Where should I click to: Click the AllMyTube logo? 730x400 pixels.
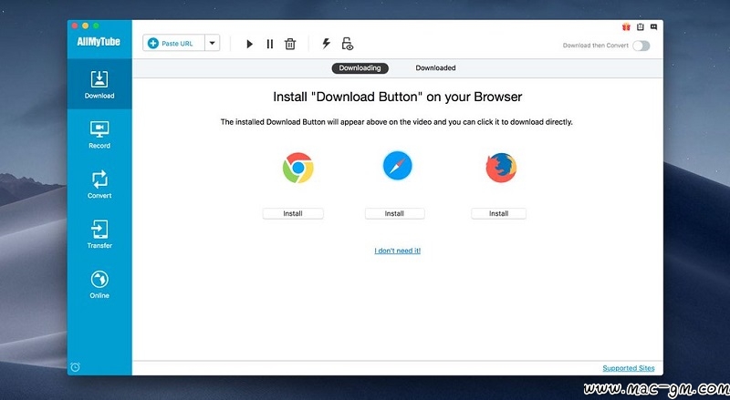99,42
